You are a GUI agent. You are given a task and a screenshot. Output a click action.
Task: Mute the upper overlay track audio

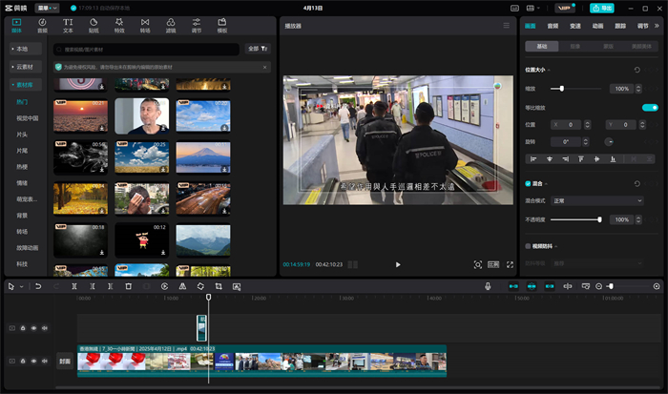point(44,328)
